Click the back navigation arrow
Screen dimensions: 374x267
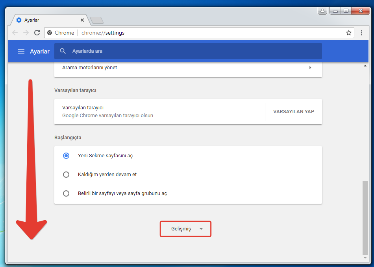point(15,33)
